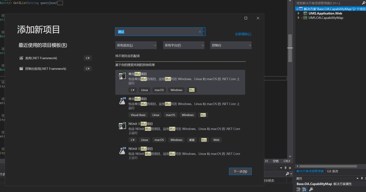Image resolution: width=366 pixels, height=192 pixels.
Task: Pin the Properties panel with the pushpin icon
Action: click(x=362, y=178)
